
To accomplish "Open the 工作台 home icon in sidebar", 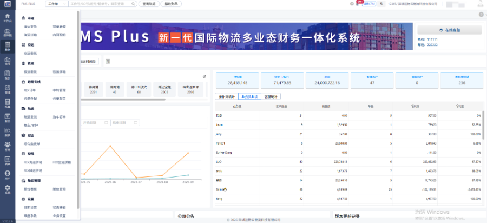I will pyautogui.click(x=8, y=17).
